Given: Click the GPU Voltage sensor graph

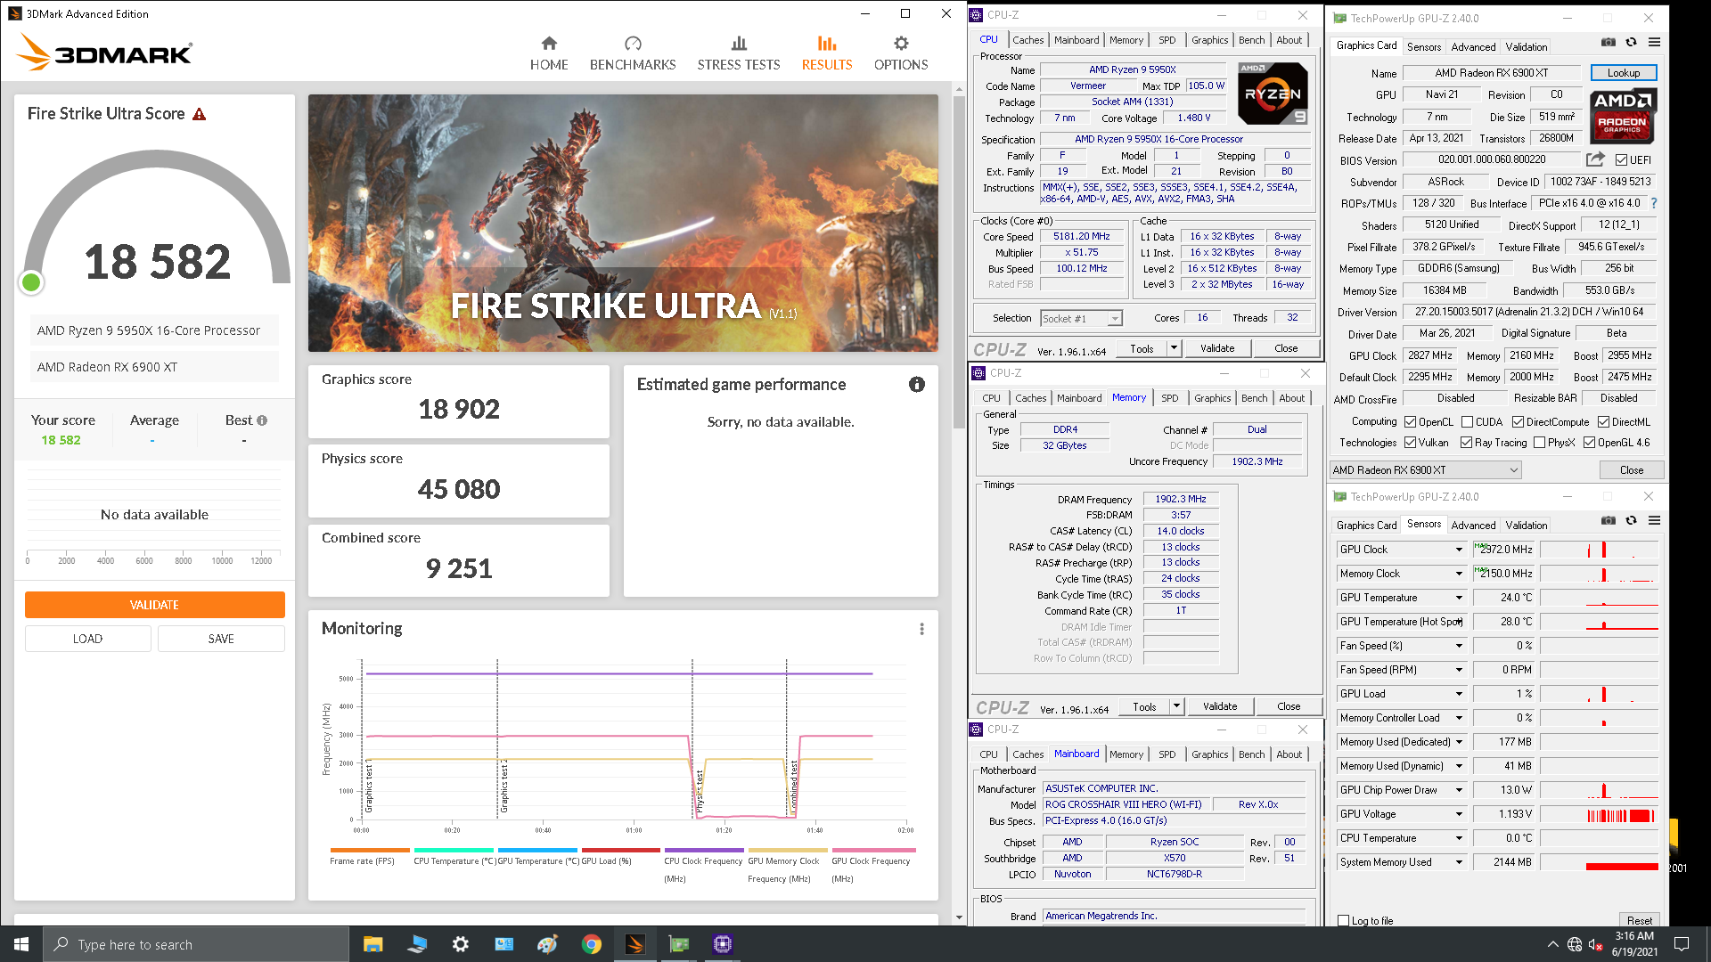Looking at the screenshot, I should (x=1599, y=814).
